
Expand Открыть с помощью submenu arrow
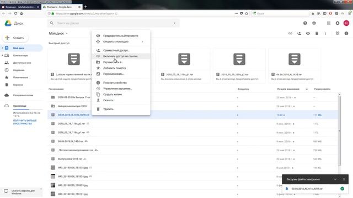click(142, 42)
